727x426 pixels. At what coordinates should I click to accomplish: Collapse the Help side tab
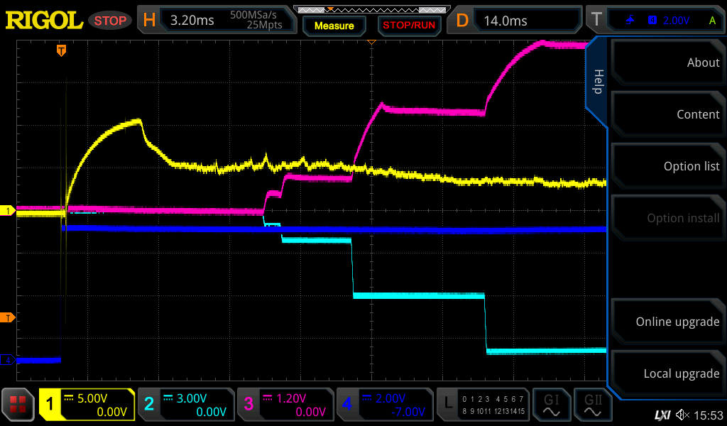598,81
